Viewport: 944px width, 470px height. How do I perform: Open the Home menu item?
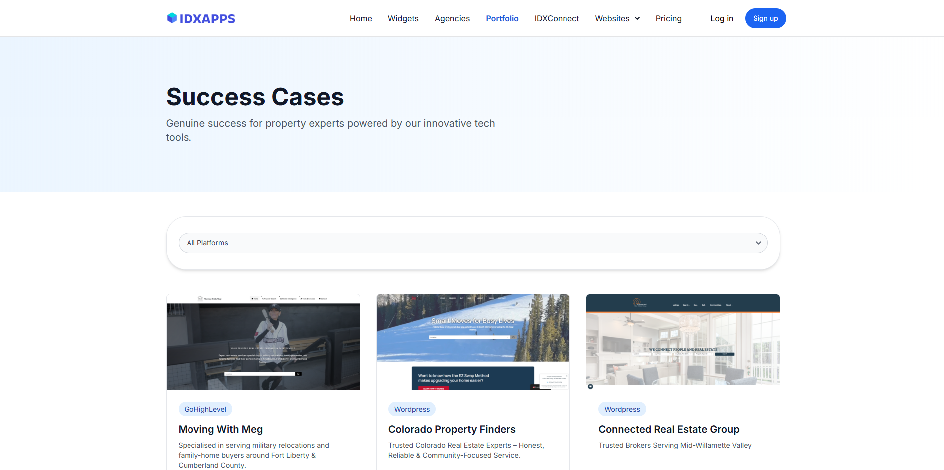[x=361, y=18]
